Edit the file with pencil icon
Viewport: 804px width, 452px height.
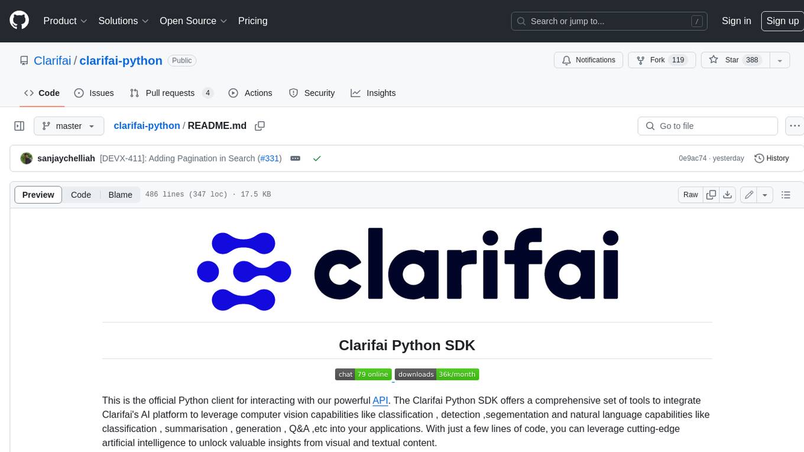click(749, 195)
